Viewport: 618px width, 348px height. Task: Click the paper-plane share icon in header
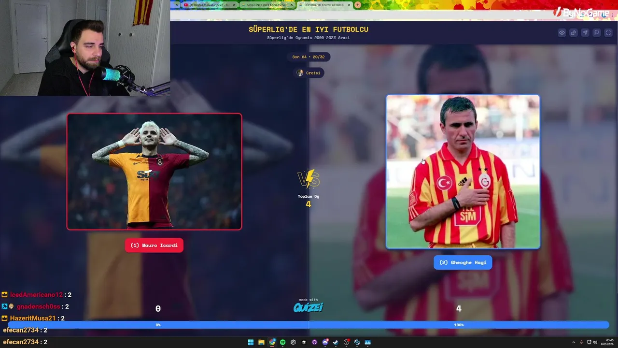(x=585, y=33)
